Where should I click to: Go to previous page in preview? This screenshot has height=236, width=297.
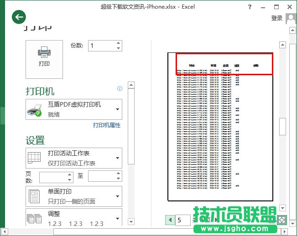[x=170, y=220]
